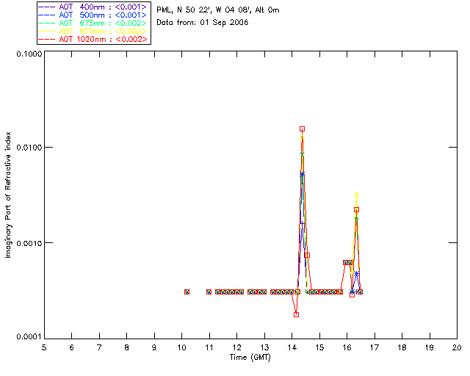The height and width of the screenshot is (376, 470).
Task: Click the y-axis label 0.0010
Action: coord(29,243)
